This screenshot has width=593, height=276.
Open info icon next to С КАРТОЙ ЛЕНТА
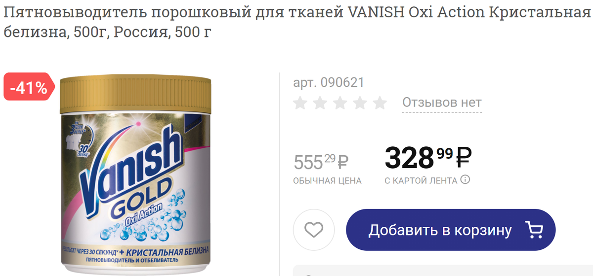(x=465, y=179)
